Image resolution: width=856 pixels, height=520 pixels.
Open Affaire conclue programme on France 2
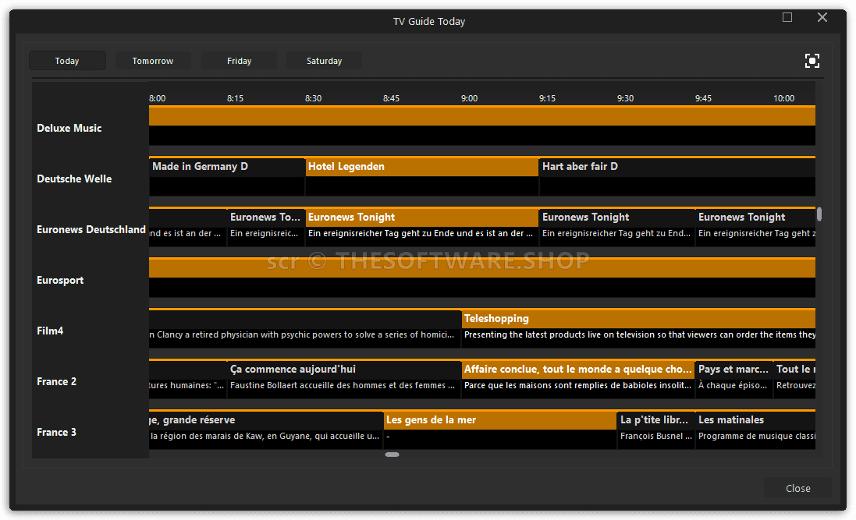click(x=578, y=379)
